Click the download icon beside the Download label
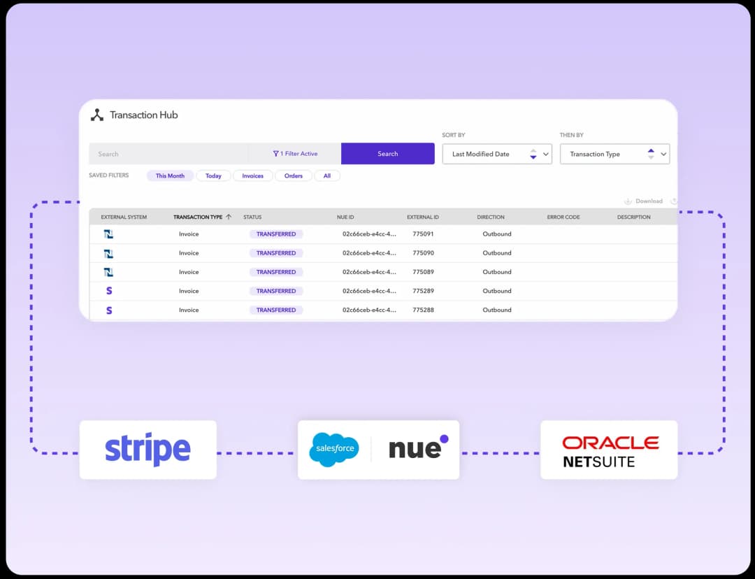755x579 pixels. click(628, 201)
